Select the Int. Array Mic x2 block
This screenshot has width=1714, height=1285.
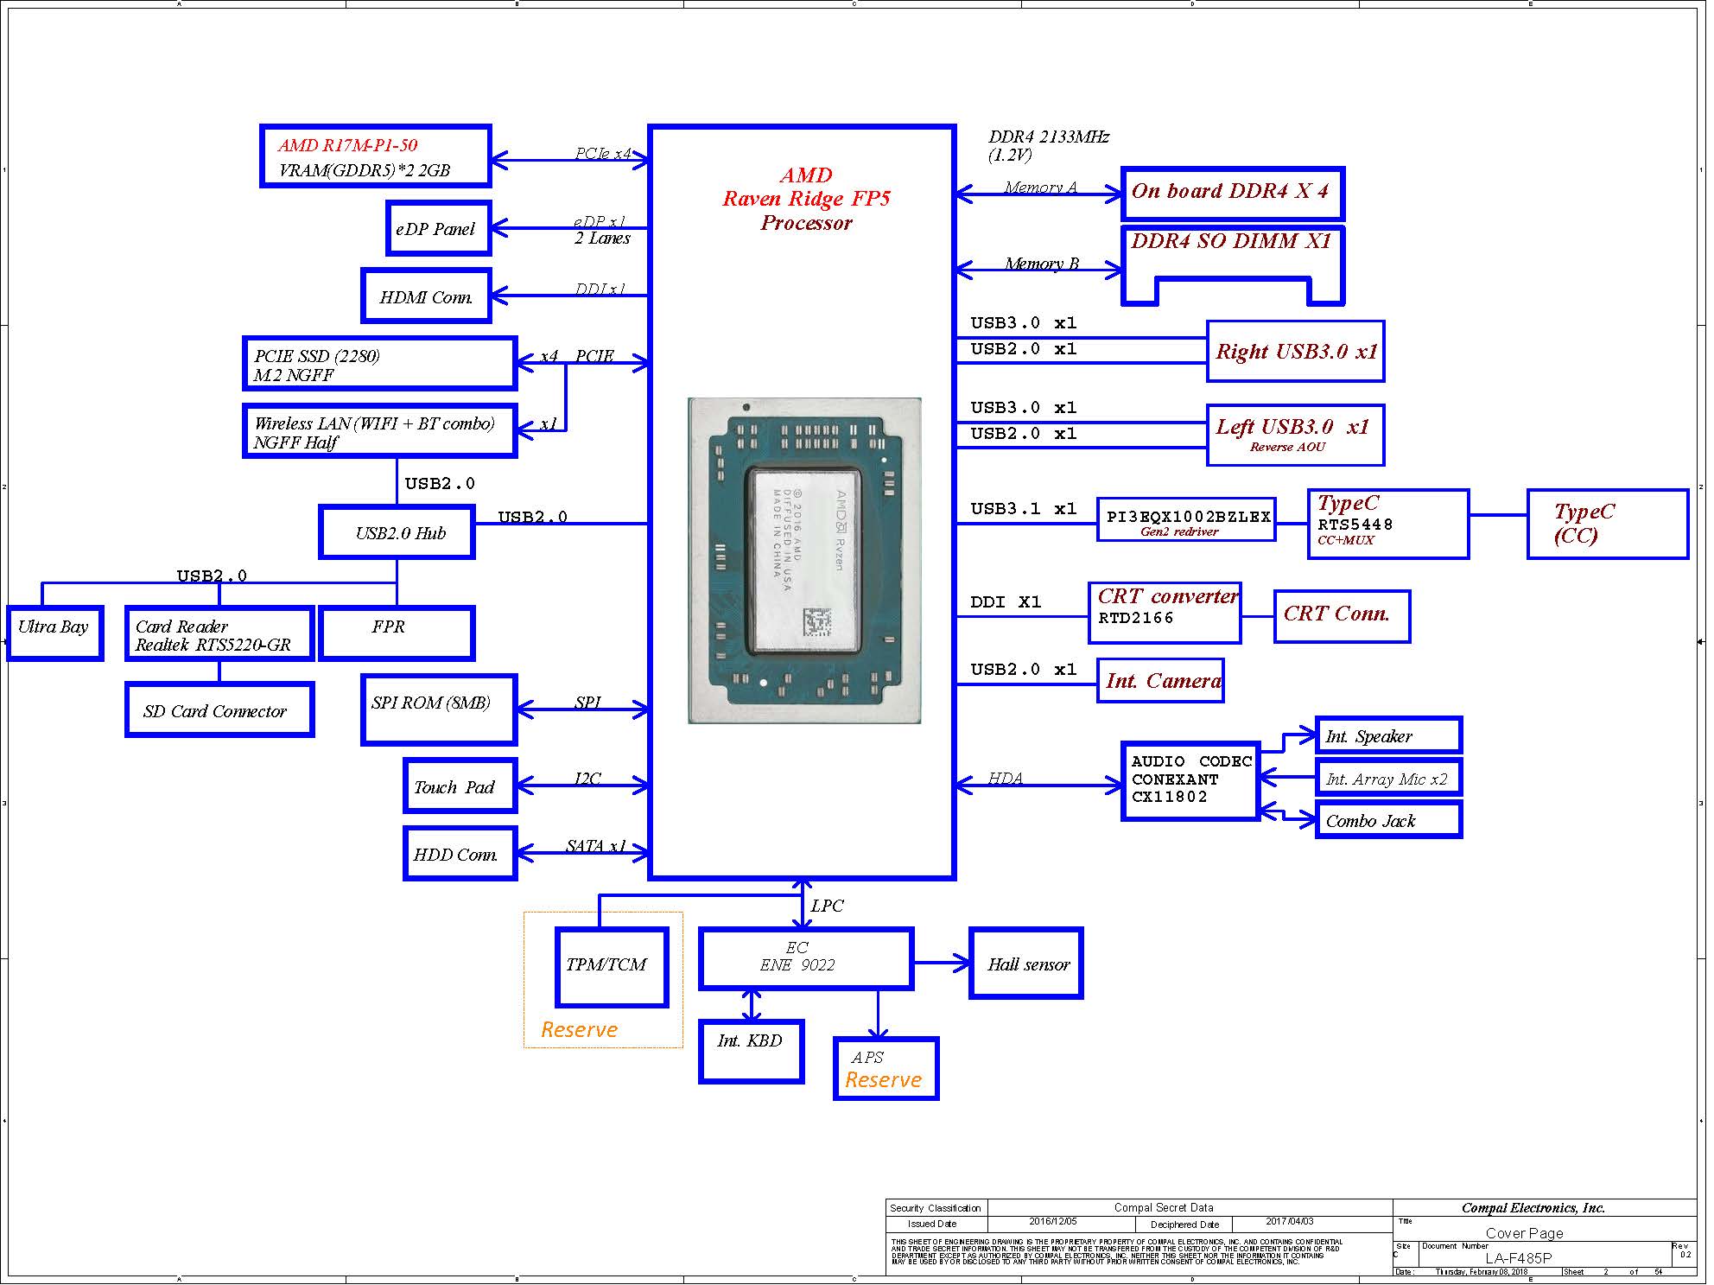(x=1389, y=778)
